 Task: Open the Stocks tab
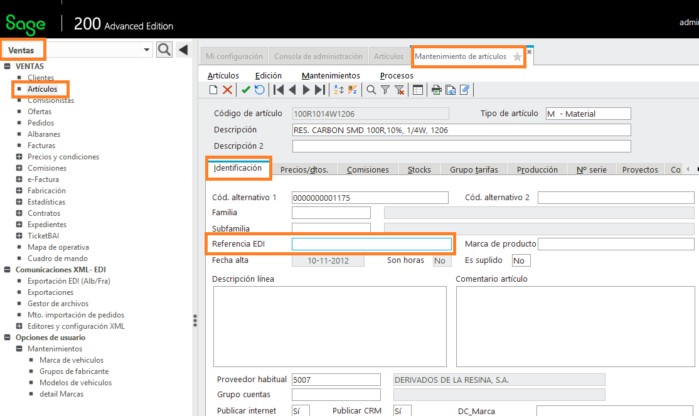419,170
